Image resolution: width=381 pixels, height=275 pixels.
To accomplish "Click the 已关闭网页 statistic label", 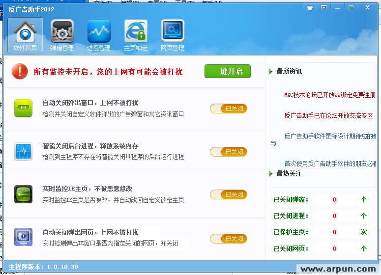I will point(291,248).
